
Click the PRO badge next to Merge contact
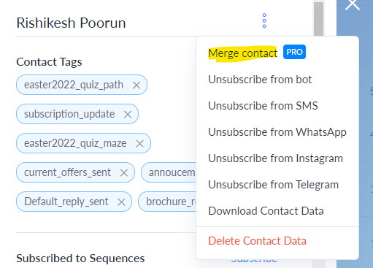click(294, 52)
